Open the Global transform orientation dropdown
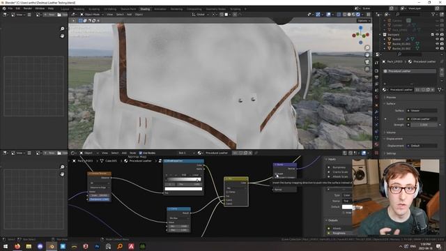The image size is (446, 251). pos(201,14)
